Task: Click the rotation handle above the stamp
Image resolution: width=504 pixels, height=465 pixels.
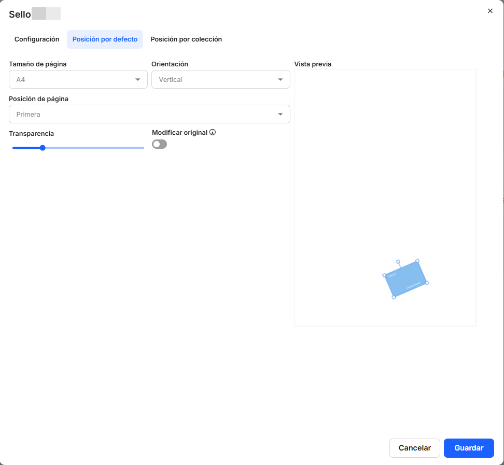Action: click(x=398, y=262)
